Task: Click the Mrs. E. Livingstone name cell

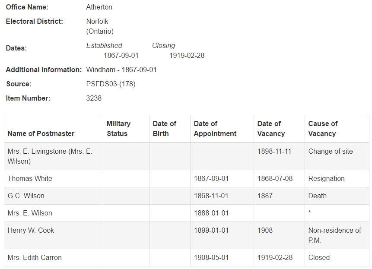Action: pyautogui.click(x=54, y=156)
